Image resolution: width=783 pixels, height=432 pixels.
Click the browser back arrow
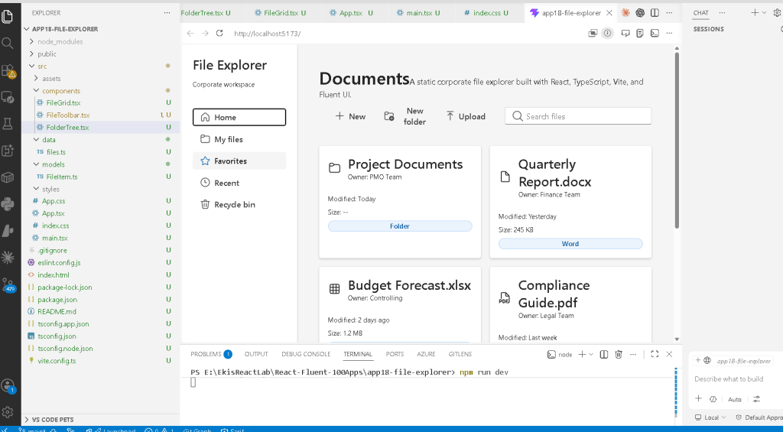click(x=190, y=34)
